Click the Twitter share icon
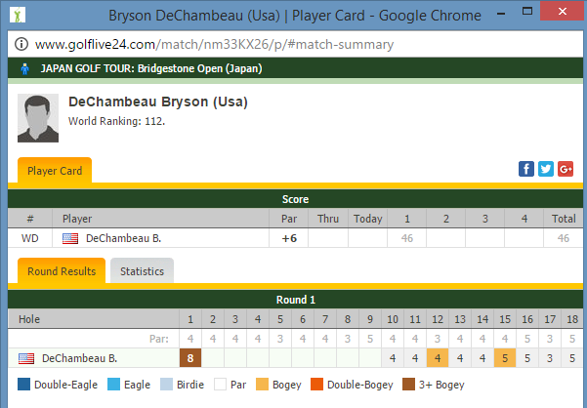587x408 pixels. tap(546, 169)
